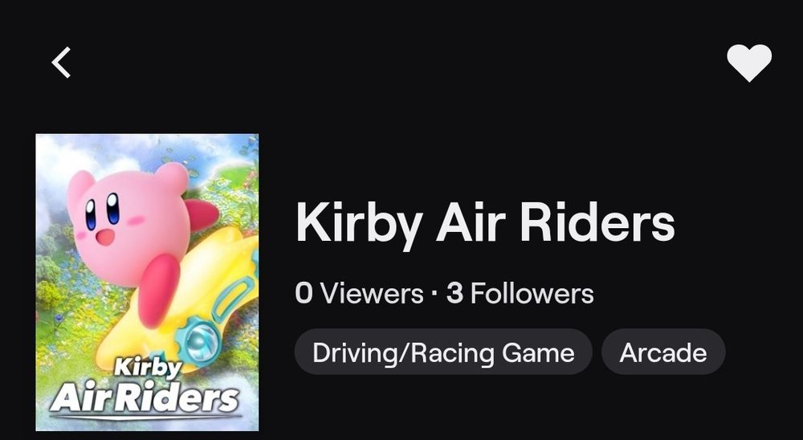Go back using the left chevron arrow
The image size is (803, 440).
point(61,63)
